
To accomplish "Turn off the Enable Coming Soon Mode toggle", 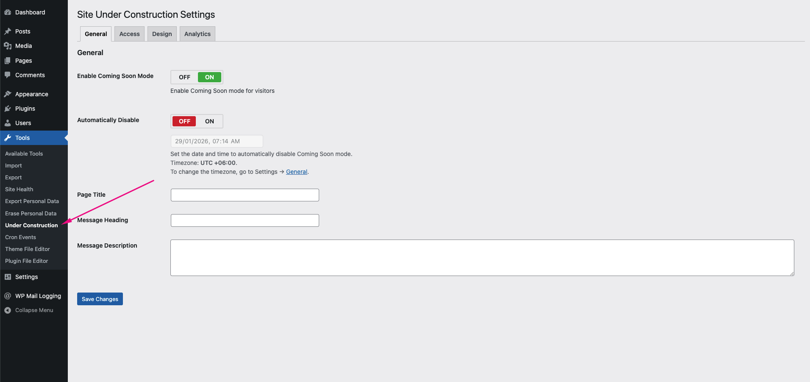I will (184, 77).
